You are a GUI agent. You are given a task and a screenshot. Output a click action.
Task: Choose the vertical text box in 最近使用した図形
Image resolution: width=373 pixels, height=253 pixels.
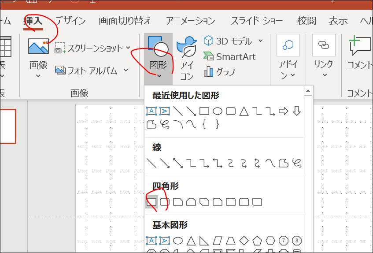(165, 111)
